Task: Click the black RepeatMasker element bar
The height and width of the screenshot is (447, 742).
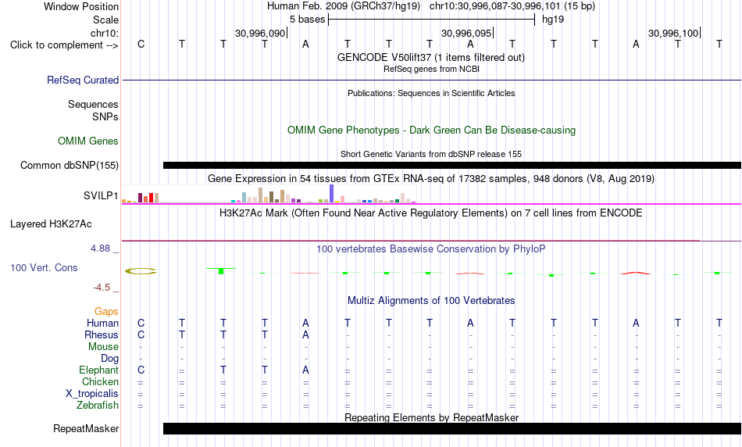Action: coord(452,428)
